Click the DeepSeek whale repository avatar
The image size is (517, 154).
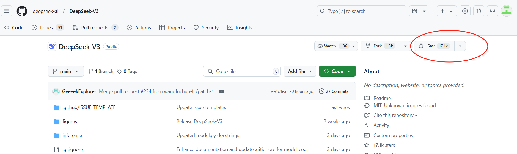[x=52, y=46]
